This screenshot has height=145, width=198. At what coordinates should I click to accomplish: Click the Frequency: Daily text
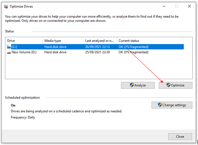click(23, 117)
